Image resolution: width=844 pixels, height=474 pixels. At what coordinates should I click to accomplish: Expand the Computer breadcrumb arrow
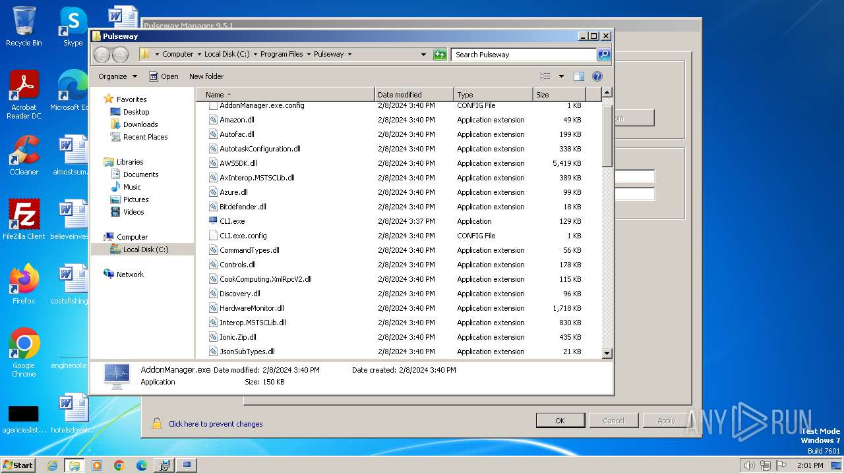(x=198, y=55)
